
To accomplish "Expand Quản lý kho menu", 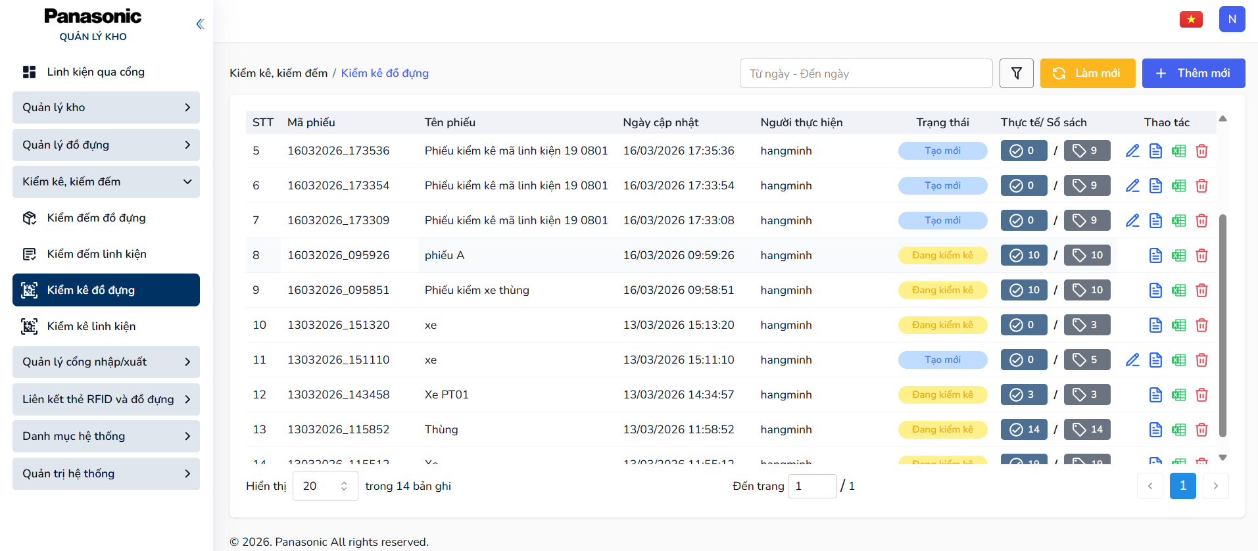I will tap(106, 107).
